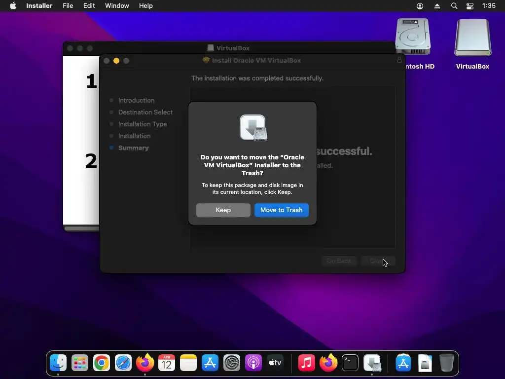Open the File menu
This screenshot has height=379, width=505.
68,6
